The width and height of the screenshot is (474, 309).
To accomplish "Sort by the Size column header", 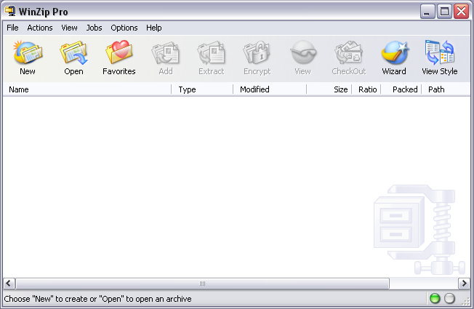I will coord(329,89).
